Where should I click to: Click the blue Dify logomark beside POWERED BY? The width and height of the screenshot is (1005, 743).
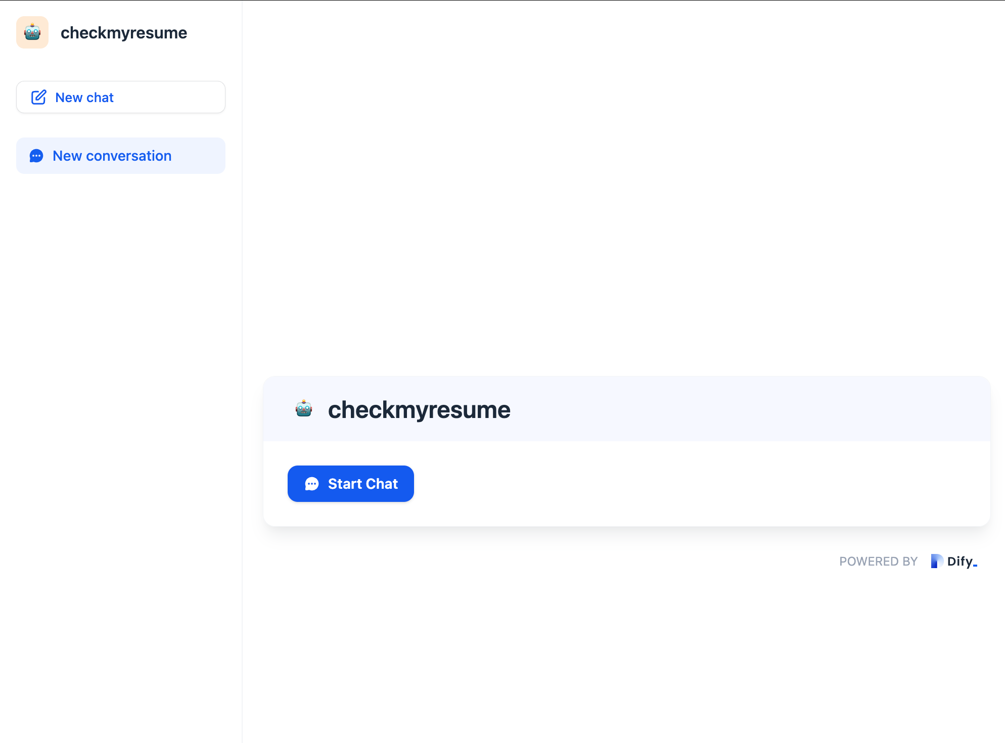[937, 561]
